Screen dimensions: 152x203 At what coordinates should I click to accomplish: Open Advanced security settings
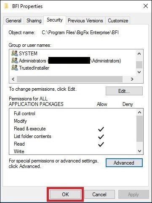[x=124, y=163]
